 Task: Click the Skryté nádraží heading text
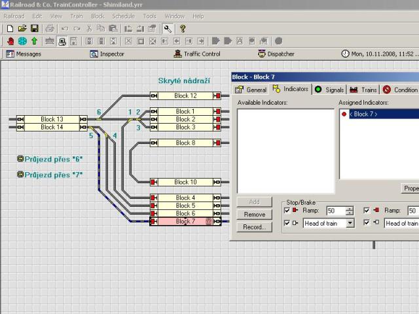(x=184, y=80)
